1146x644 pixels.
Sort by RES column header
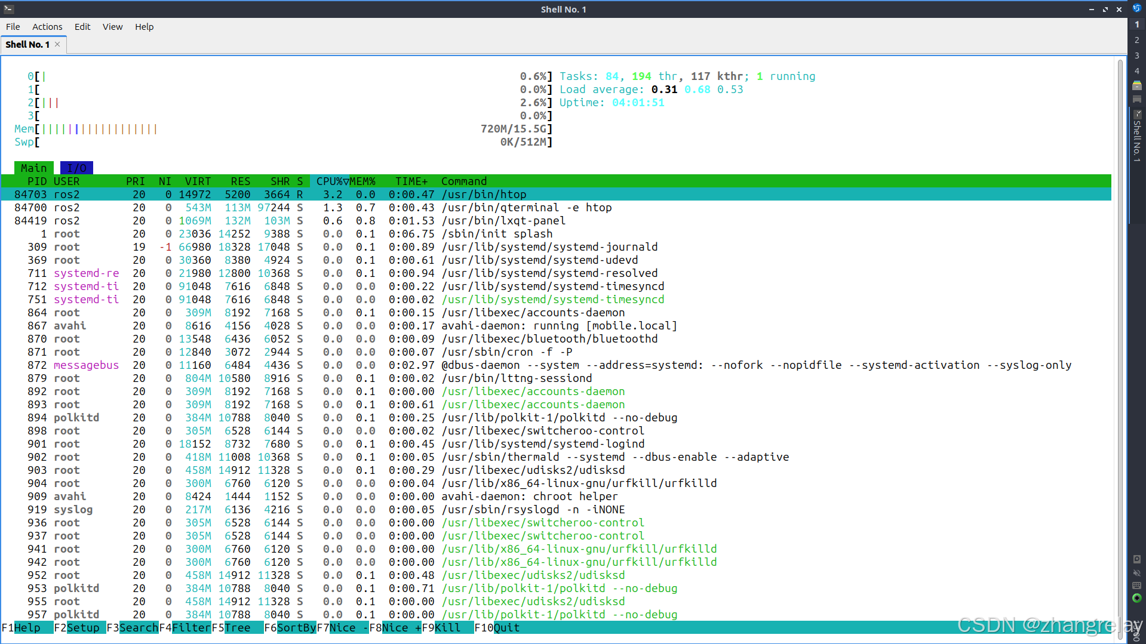click(x=241, y=181)
